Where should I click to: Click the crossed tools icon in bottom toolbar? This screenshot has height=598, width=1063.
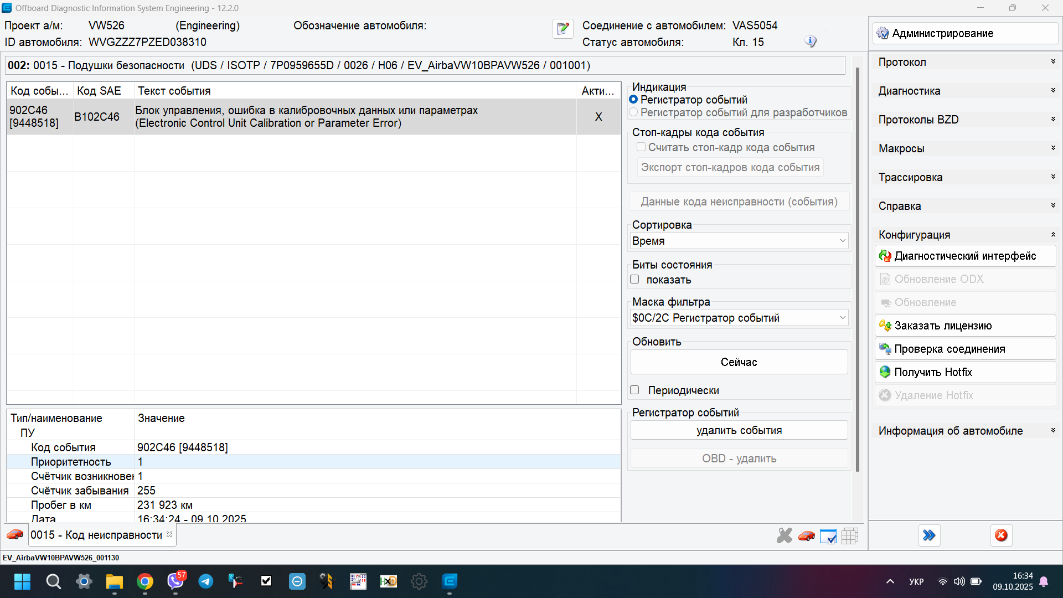(785, 535)
